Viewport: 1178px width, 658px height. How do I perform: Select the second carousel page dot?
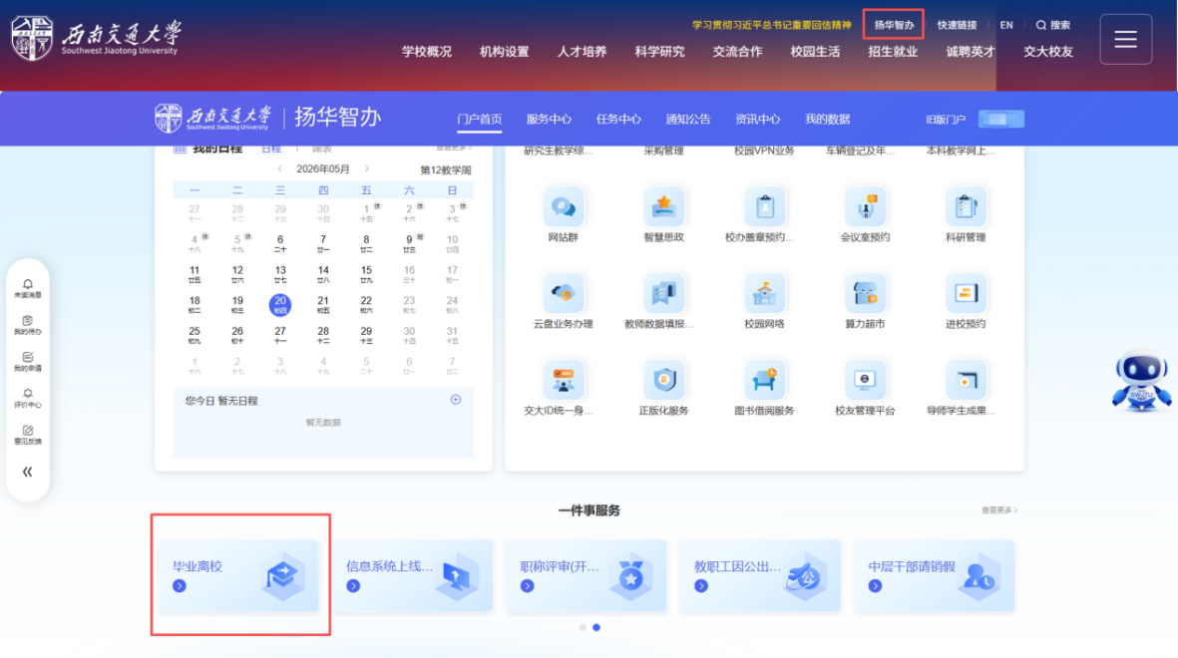click(x=596, y=627)
